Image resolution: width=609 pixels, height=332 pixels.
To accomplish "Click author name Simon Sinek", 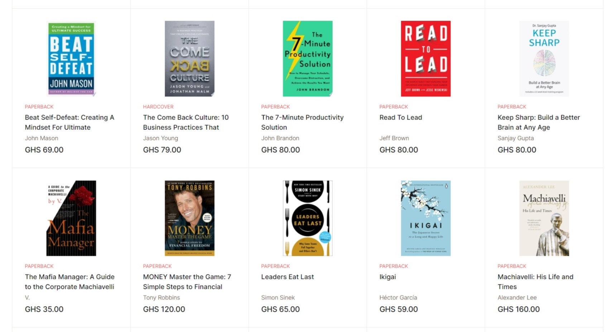I will 278,298.
